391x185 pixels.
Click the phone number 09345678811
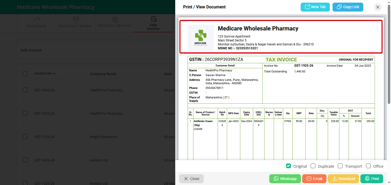click(214, 88)
